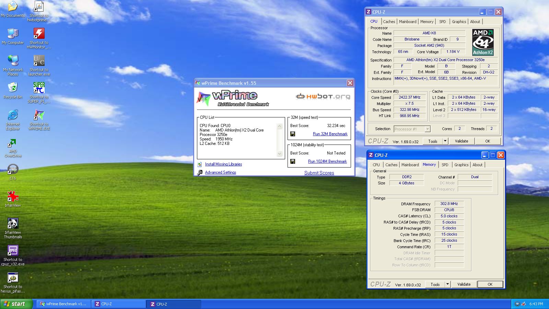
Task: Click Run 32M Benchmark link
Action: pyautogui.click(x=330, y=134)
